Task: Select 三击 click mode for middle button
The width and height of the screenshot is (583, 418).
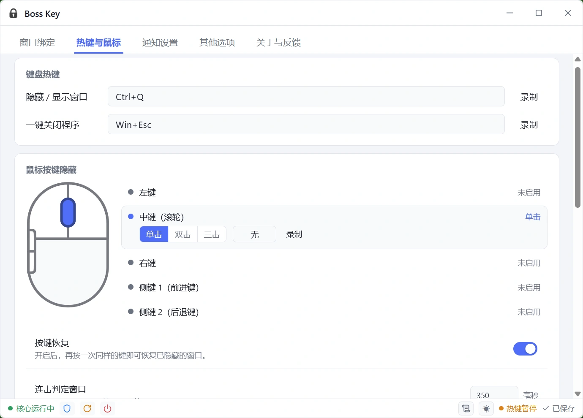Action: click(212, 234)
